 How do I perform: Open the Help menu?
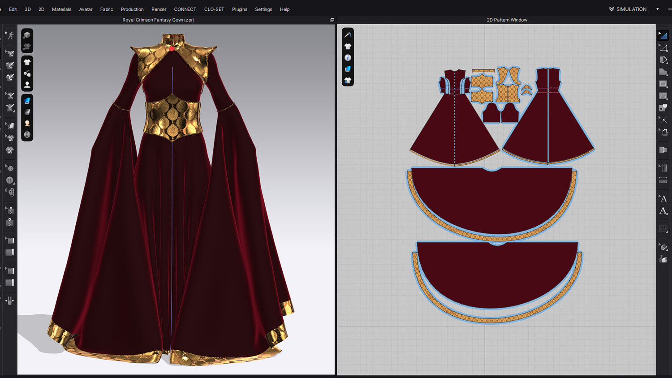pyautogui.click(x=284, y=9)
